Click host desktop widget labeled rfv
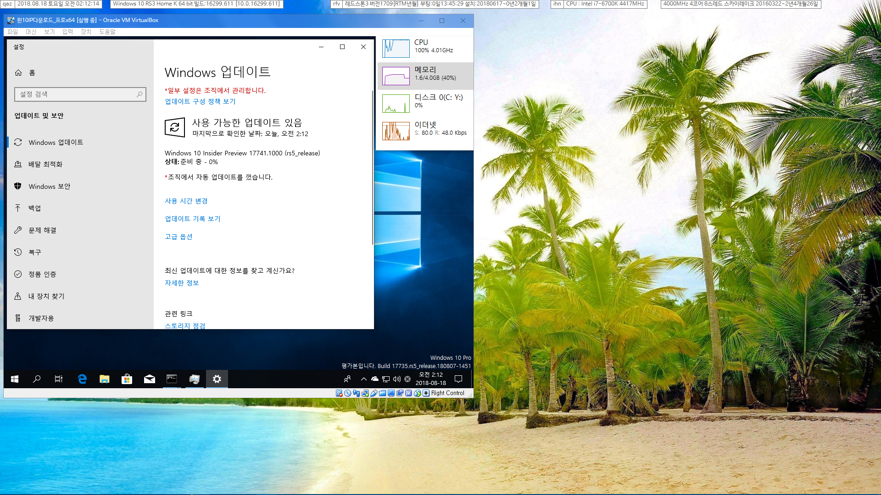Viewport: 881px width, 495px height. pyautogui.click(x=336, y=4)
